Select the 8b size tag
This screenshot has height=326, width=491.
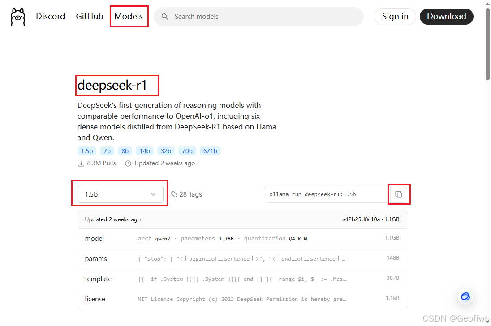(125, 151)
